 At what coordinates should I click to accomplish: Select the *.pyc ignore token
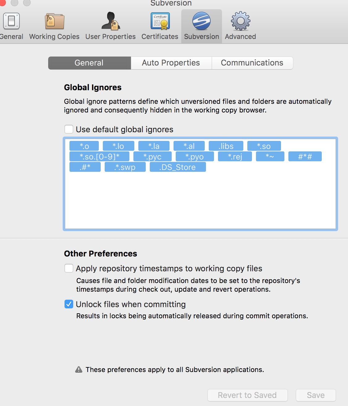pyautogui.click(x=153, y=156)
